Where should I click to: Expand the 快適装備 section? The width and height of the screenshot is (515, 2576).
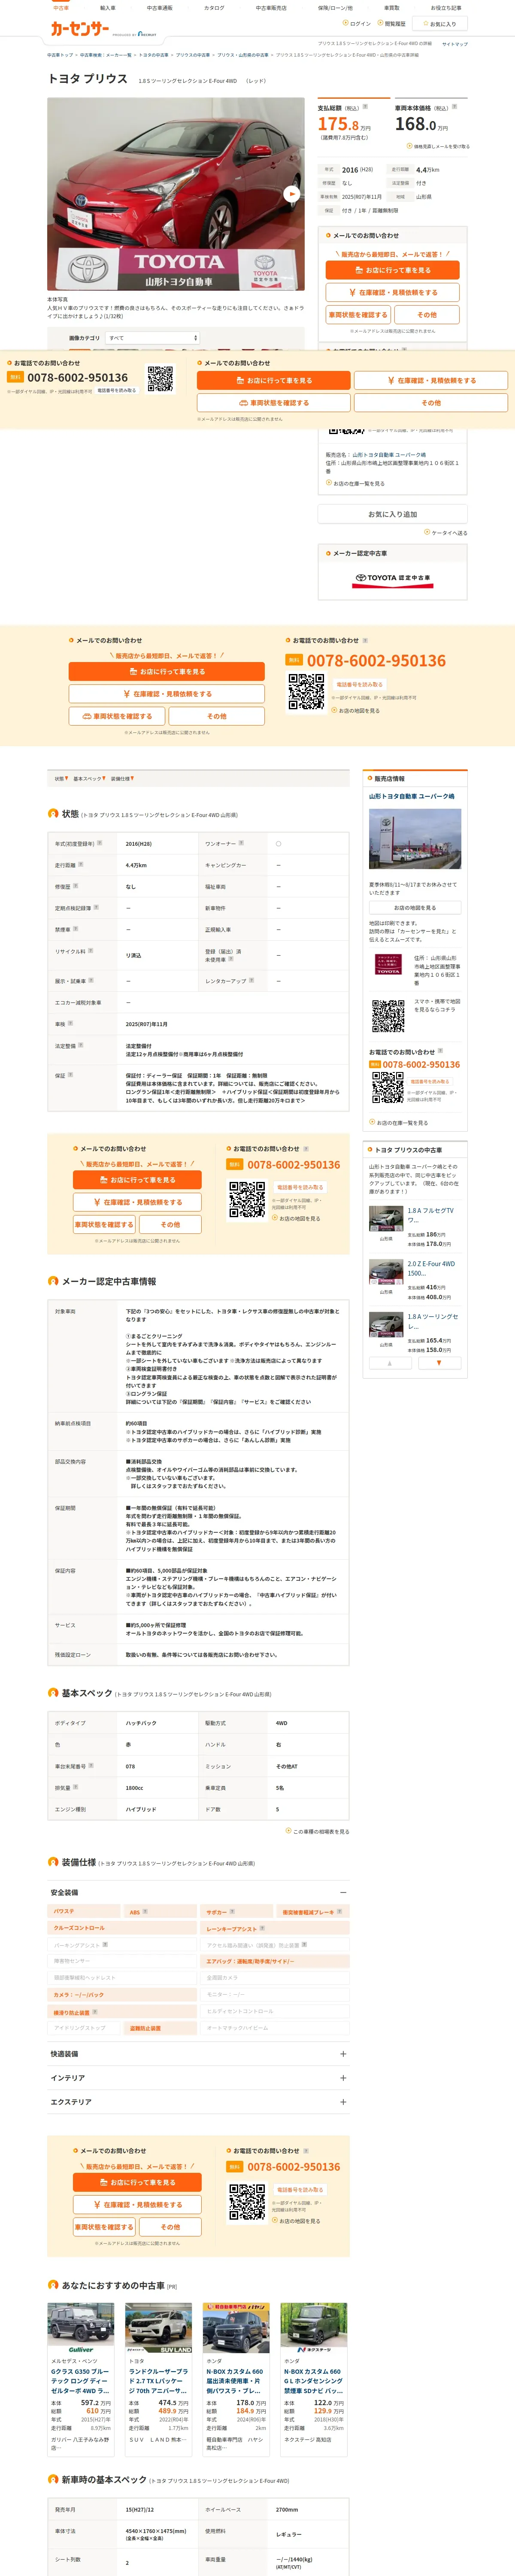point(343,2053)
